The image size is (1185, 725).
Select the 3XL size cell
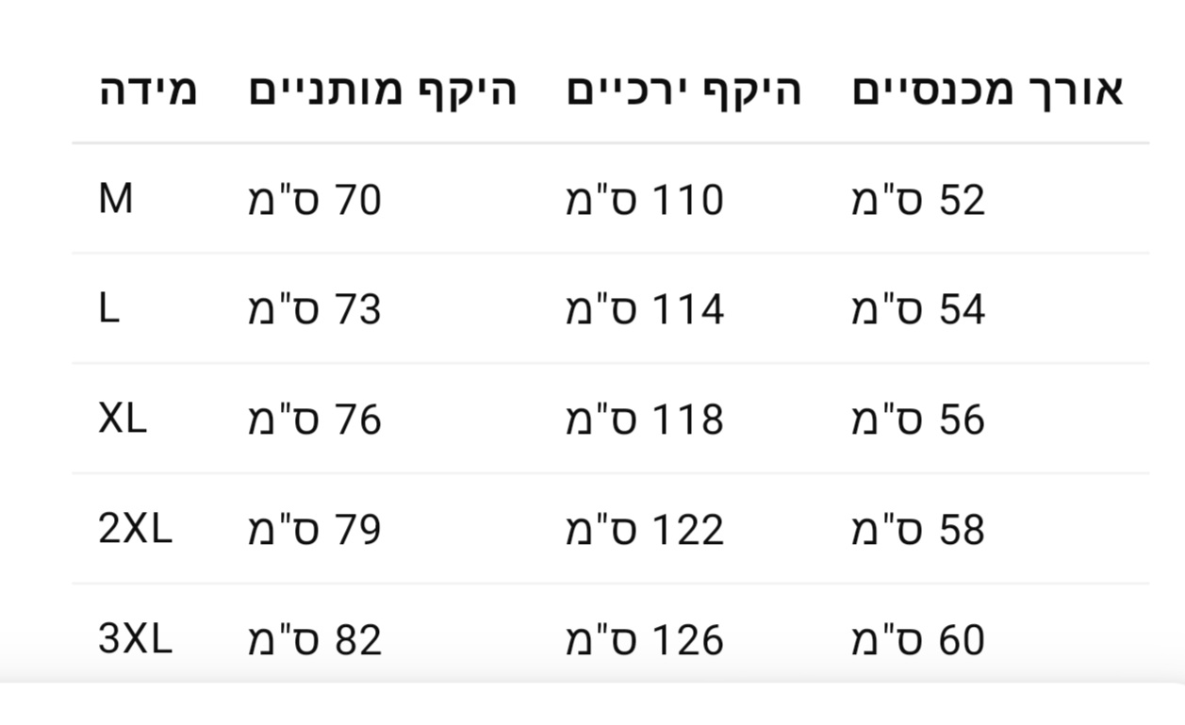pyautogui.click(x=136, y=639)
